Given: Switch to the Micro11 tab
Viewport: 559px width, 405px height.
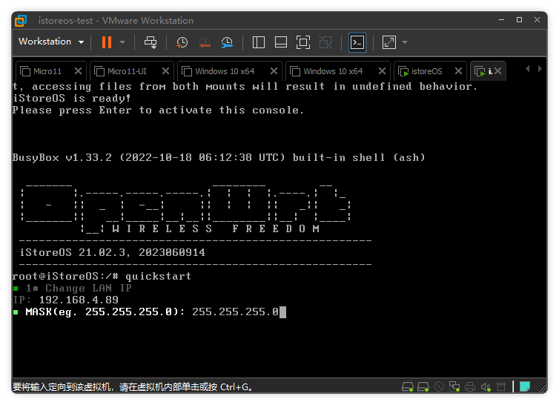Looking at the screenshot, I should pos(47,71).
